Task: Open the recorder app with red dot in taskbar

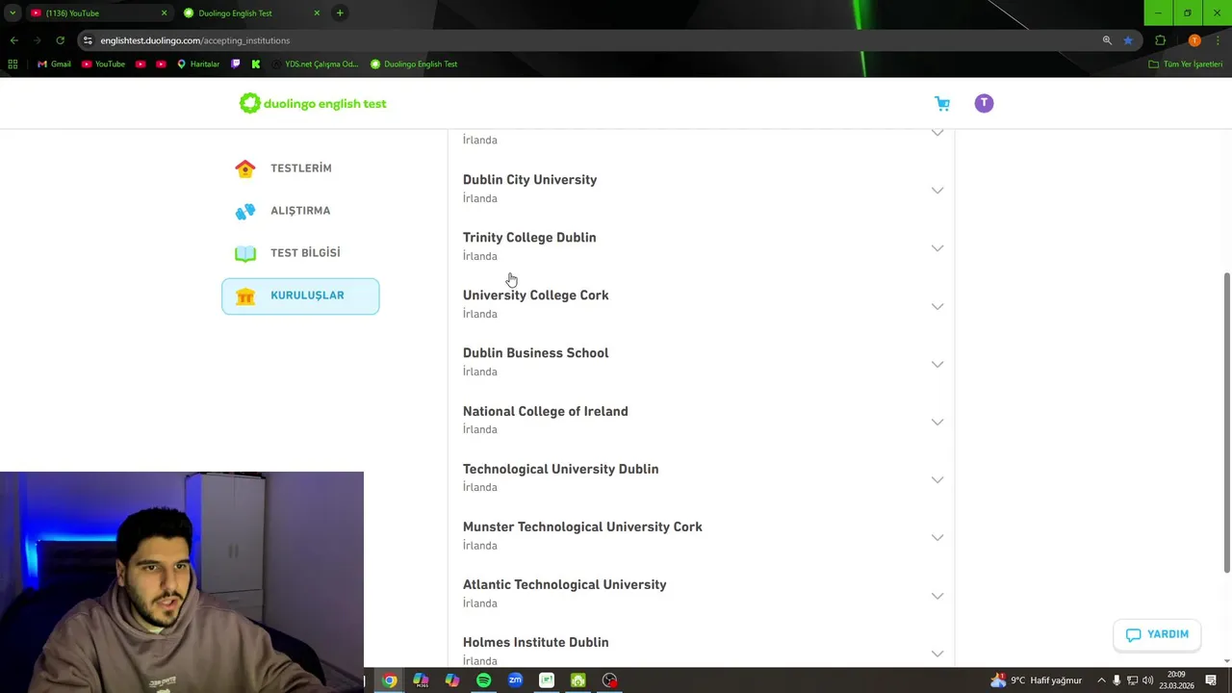Action: pos(609,680)
